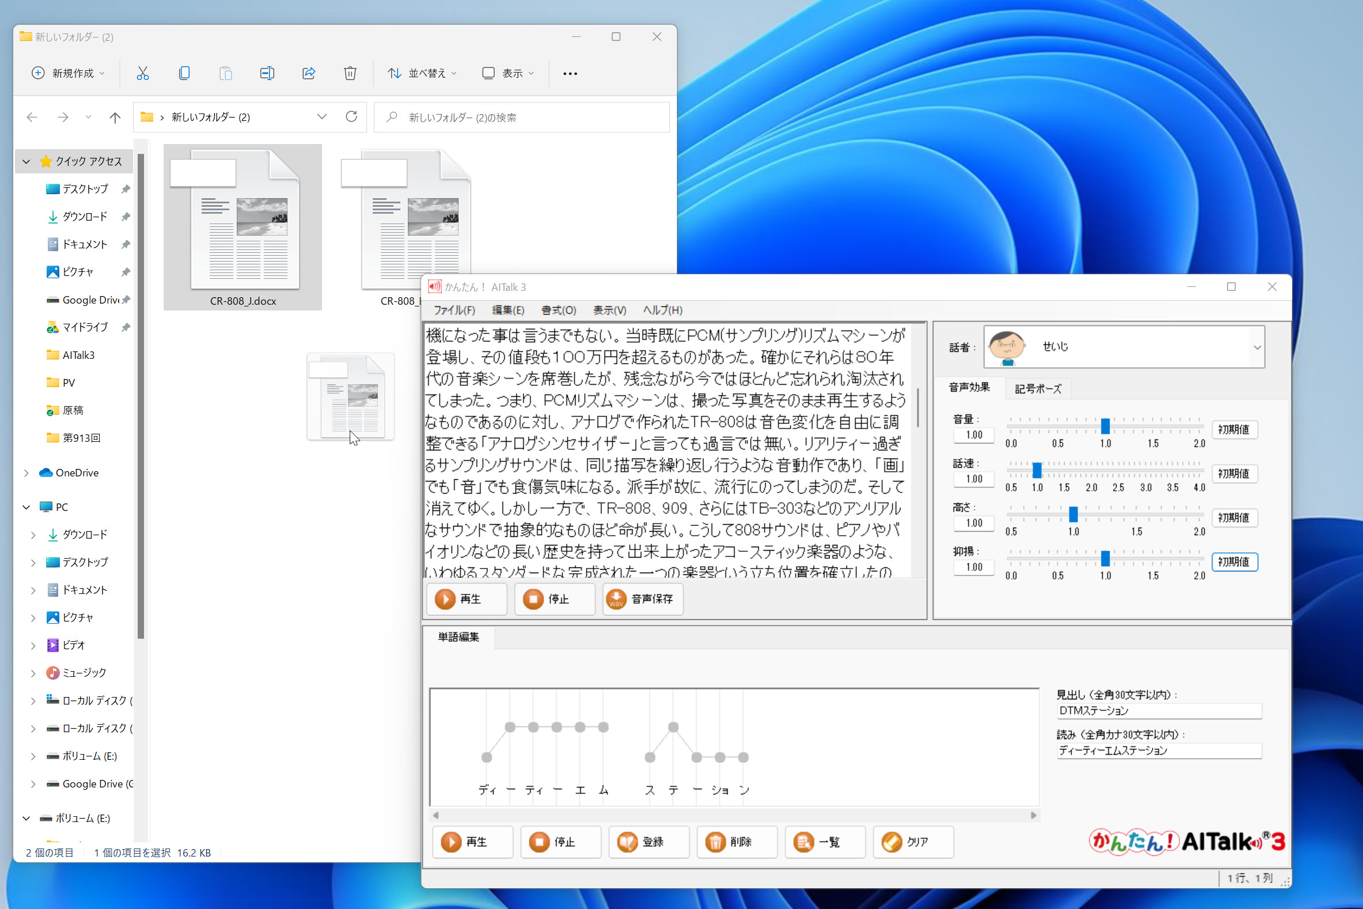Image resolution: width=1363 pixels, height=909 pixels.
Task: Open the 新規作成 new item dropdown
Action: (x=68, y=73)
